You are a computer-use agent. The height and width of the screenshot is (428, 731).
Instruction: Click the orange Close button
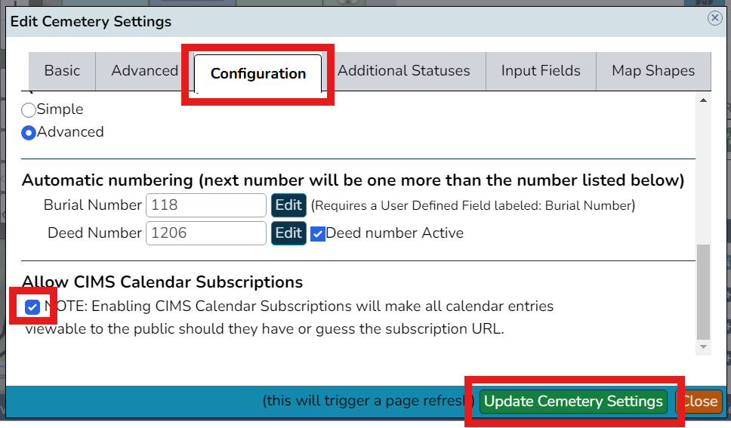pyautogui.click(x=699, y=402)
